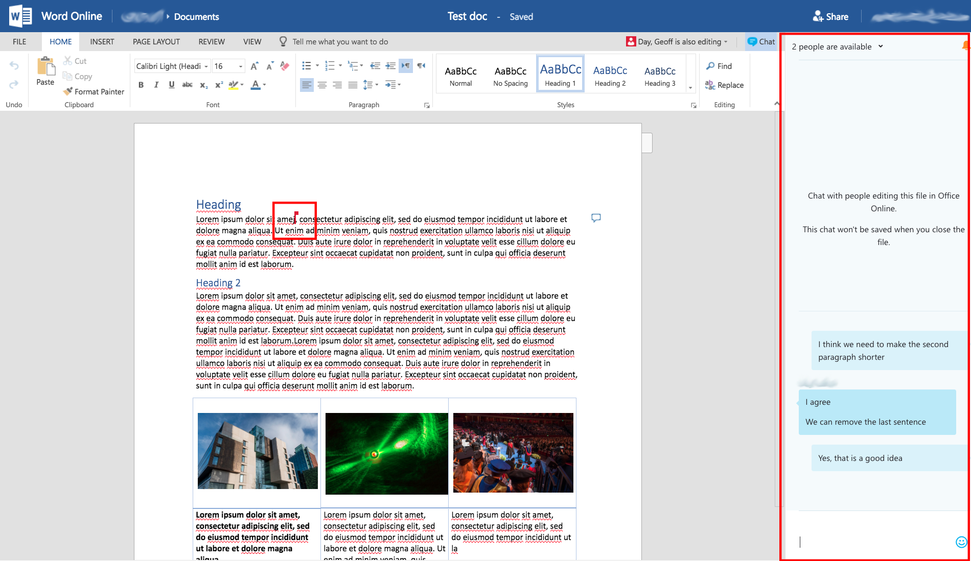Click the Share button
Viewport: 971px width, 561px height.
(x=830, y=16)
